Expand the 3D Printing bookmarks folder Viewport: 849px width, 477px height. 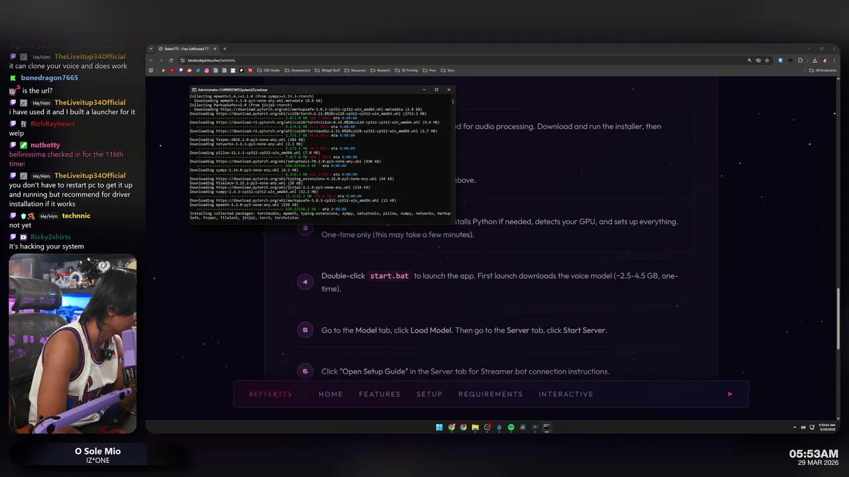[407, 70]
